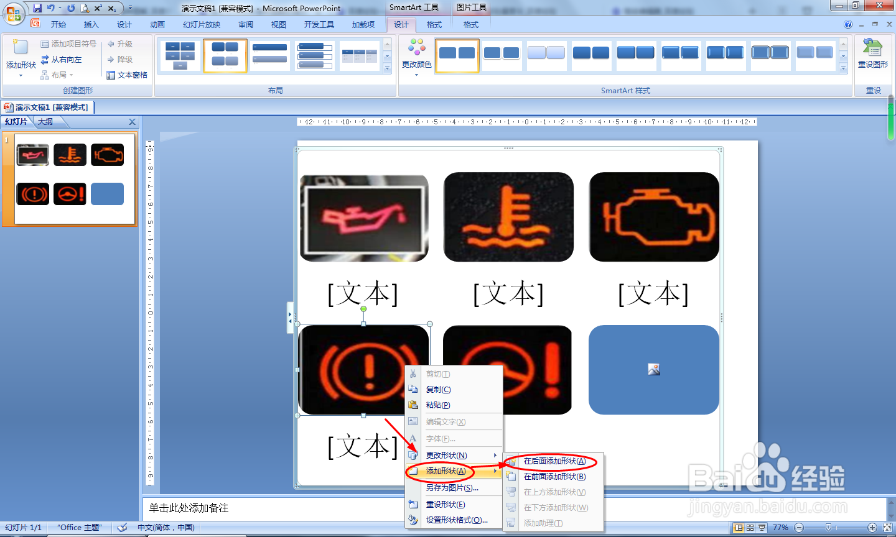Open the ribbon help question mark
Viewport: 896px width, 537px height.
848,24
